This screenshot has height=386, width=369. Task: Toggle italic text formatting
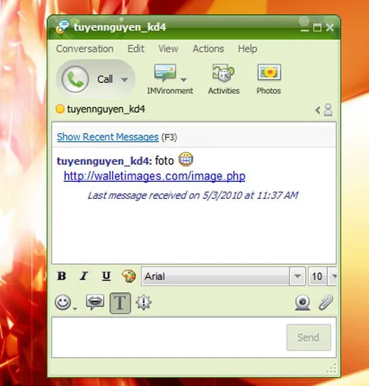point(84,276)
